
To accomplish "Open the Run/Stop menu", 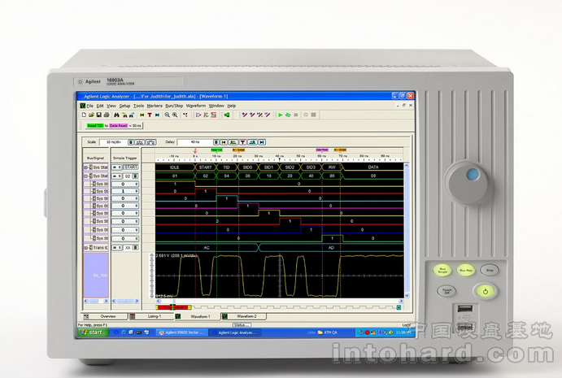I will click(173, 106).
